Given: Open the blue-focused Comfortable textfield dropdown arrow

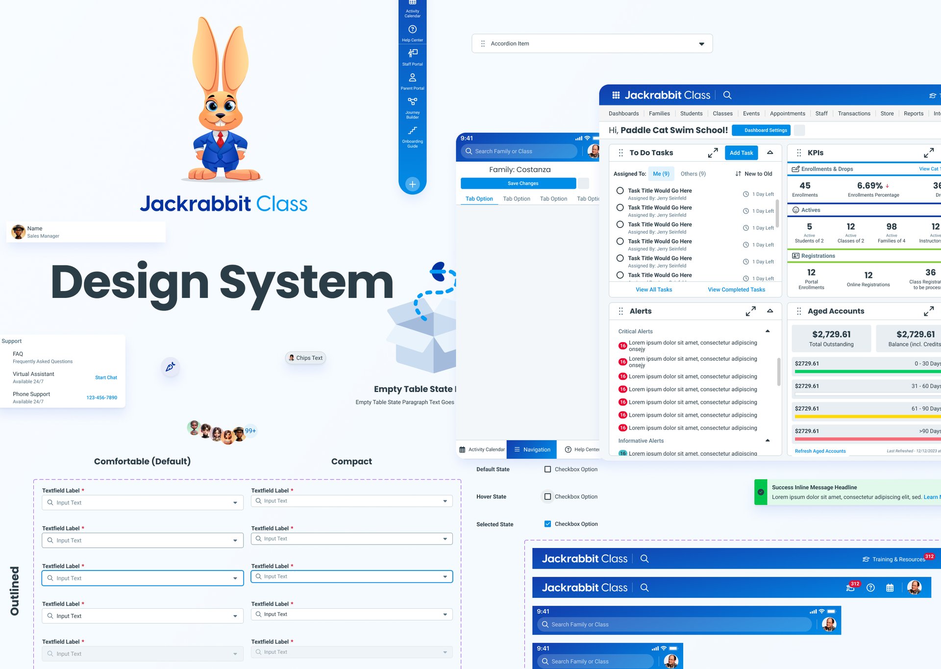Looking at the screenshot, I should pyautogui.click(x=235, y=579).
